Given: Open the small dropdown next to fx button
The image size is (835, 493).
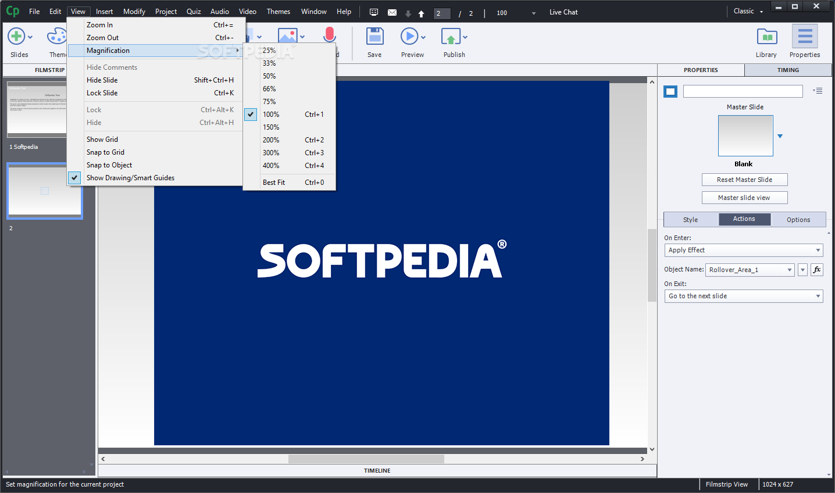Looking at the screenshot, I should pyautogui.click(x=802, y=270).
